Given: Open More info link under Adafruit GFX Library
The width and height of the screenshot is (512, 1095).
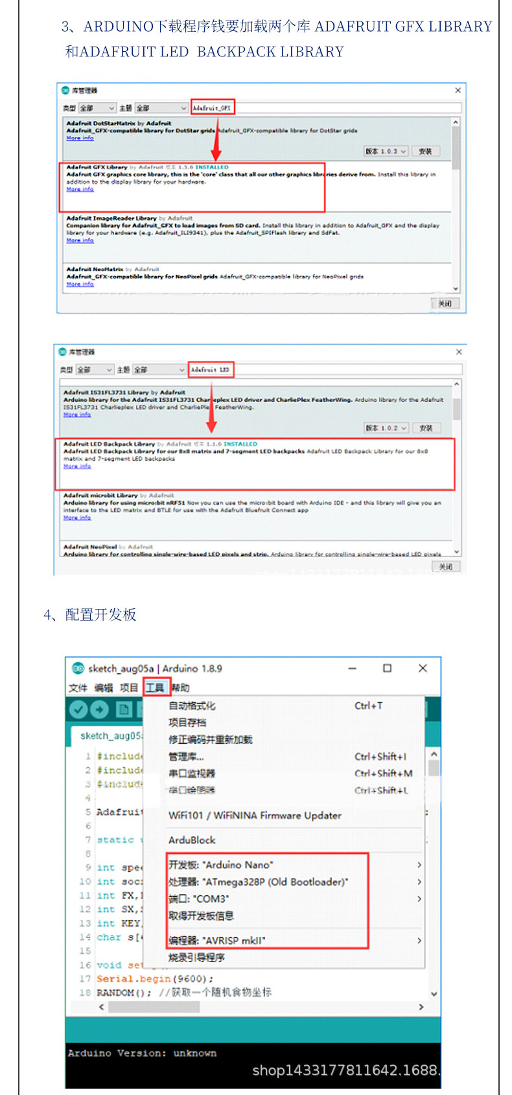Looking at the screenshot, I should point(80,189).
